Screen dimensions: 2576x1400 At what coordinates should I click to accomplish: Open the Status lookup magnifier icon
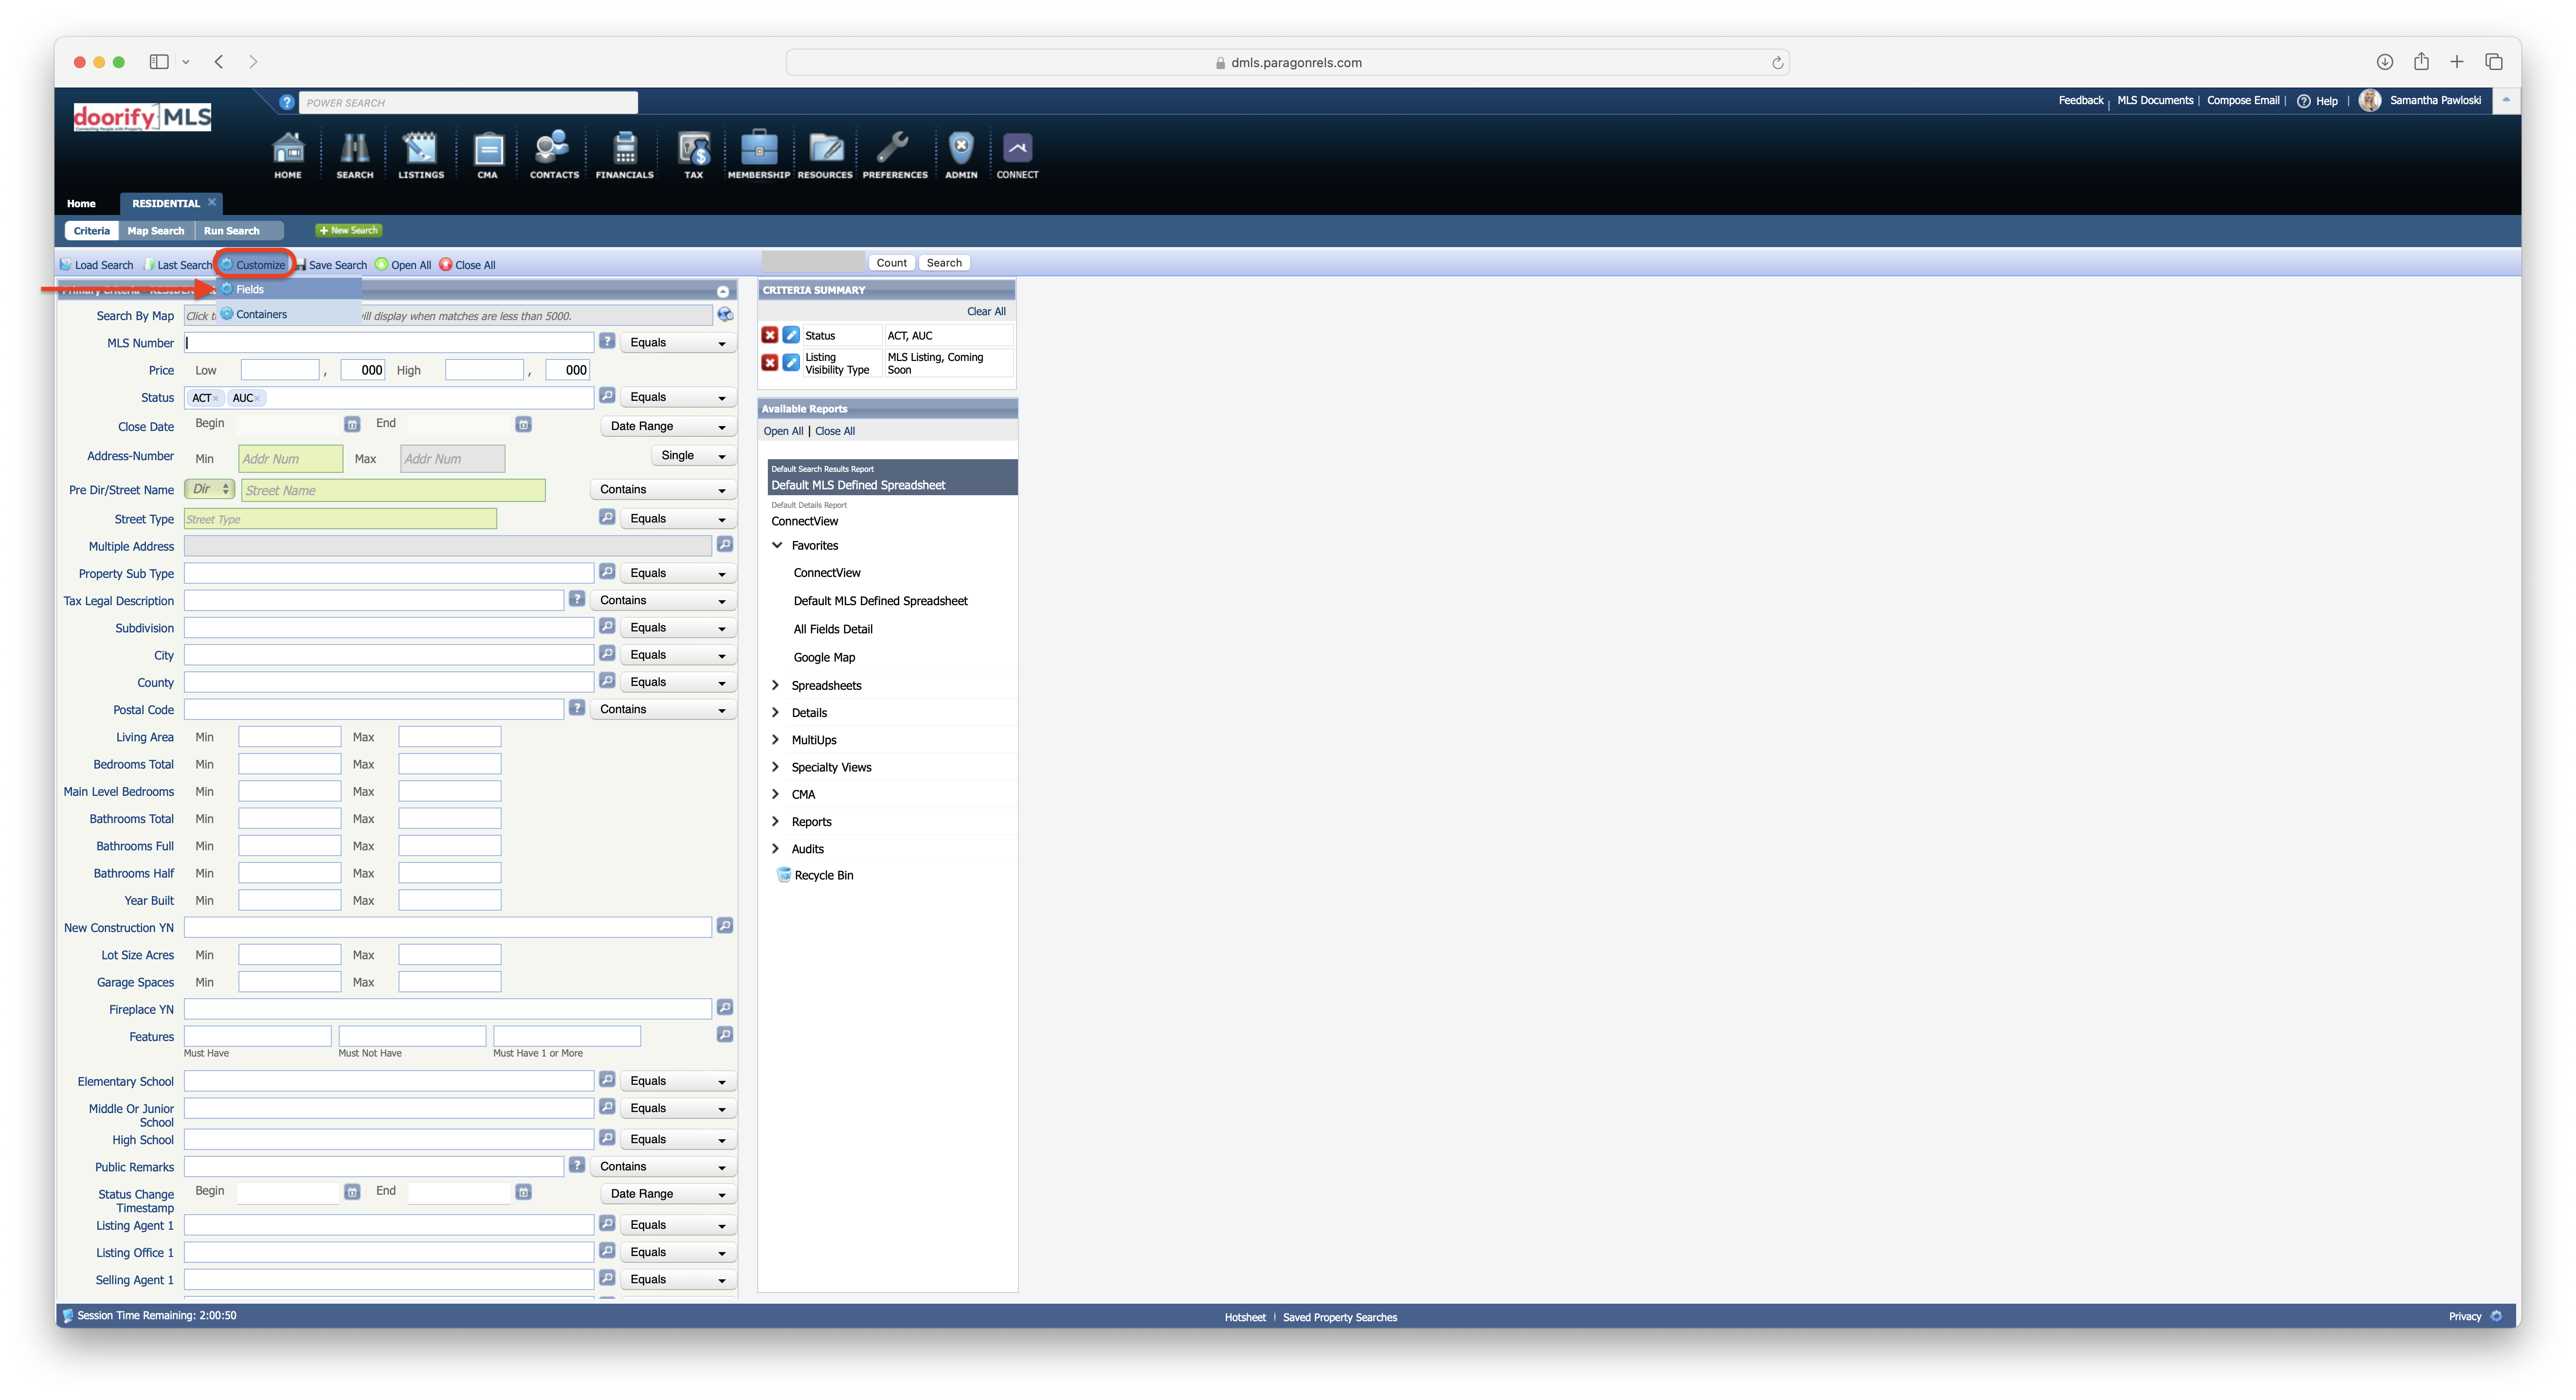pos(607,397)
